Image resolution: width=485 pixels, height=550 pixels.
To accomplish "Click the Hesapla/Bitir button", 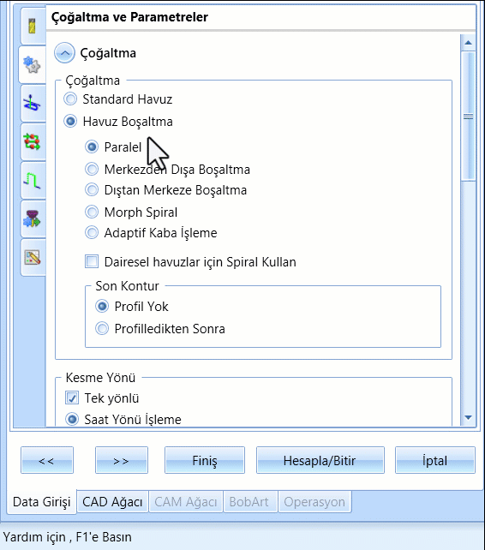I will tap(320, 460).
